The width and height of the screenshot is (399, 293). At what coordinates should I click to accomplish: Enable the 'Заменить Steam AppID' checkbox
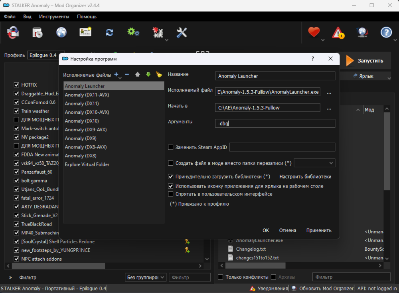click(171, 147)
